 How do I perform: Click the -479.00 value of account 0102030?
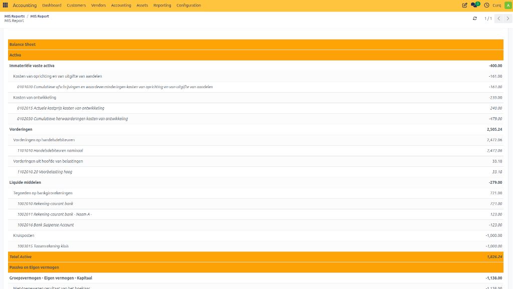495,119
